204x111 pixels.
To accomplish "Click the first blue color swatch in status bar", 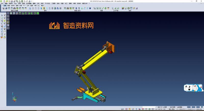I will (189, 107).
